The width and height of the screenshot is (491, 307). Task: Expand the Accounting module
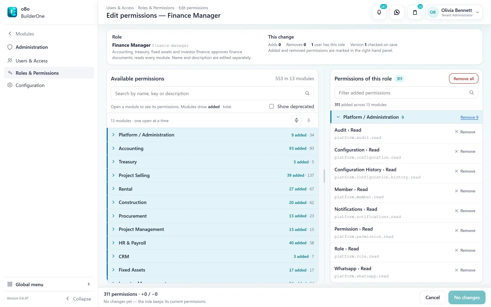tap(213, 148)
